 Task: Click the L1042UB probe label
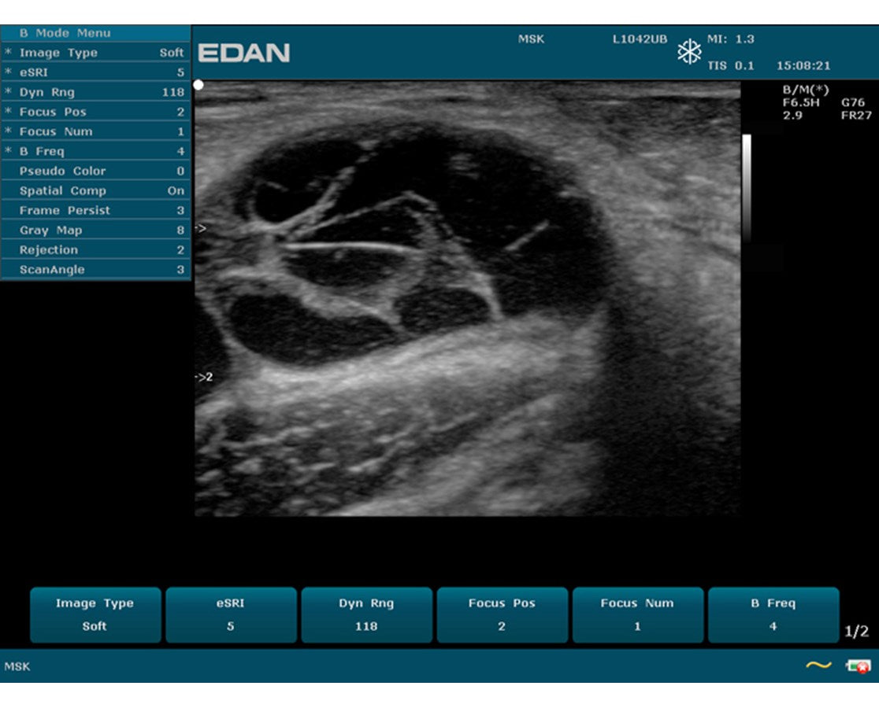click(640, 39)
